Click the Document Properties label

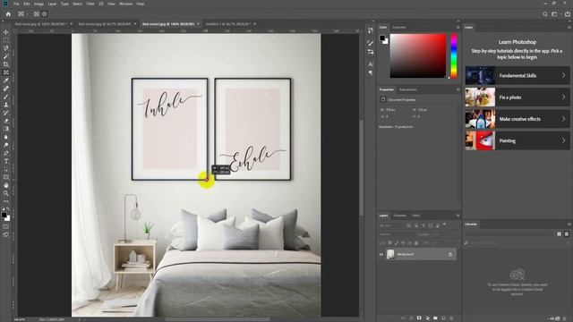click(x=402, y=99)
